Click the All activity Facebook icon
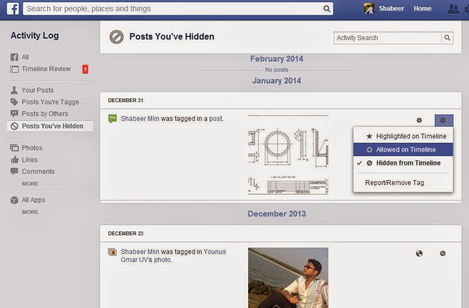Screen dimensions: 469x308 [14, 57]
